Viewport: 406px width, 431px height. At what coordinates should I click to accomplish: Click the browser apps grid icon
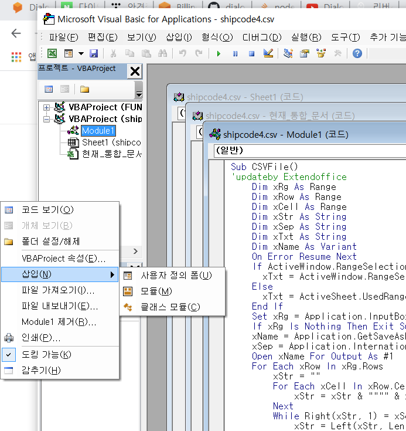(x=16, y=57)
